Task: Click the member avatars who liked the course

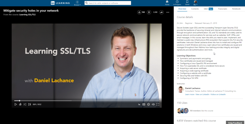Action: (183, 111)
